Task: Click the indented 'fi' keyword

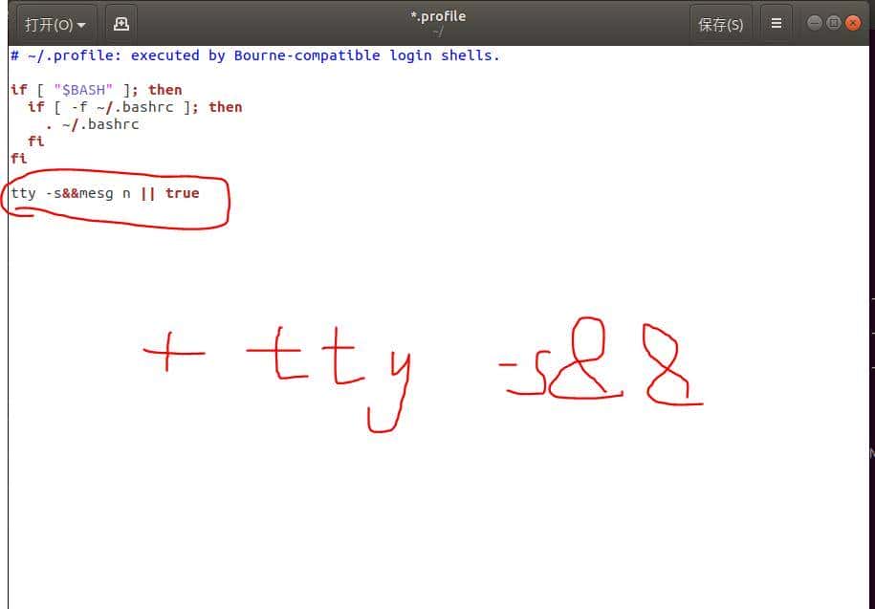Action: tap(35, 141)
